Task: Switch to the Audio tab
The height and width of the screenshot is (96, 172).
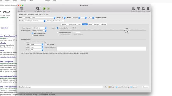Action: [90, 24]
